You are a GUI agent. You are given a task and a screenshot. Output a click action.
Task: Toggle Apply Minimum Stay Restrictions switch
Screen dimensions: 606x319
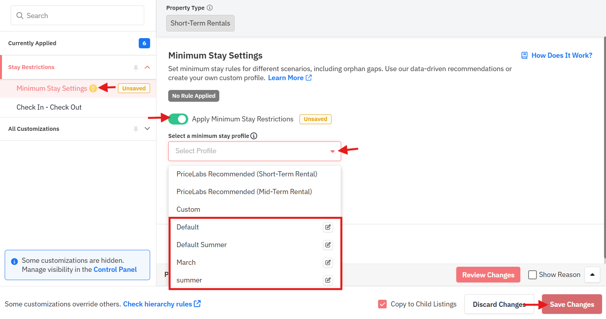178,119
